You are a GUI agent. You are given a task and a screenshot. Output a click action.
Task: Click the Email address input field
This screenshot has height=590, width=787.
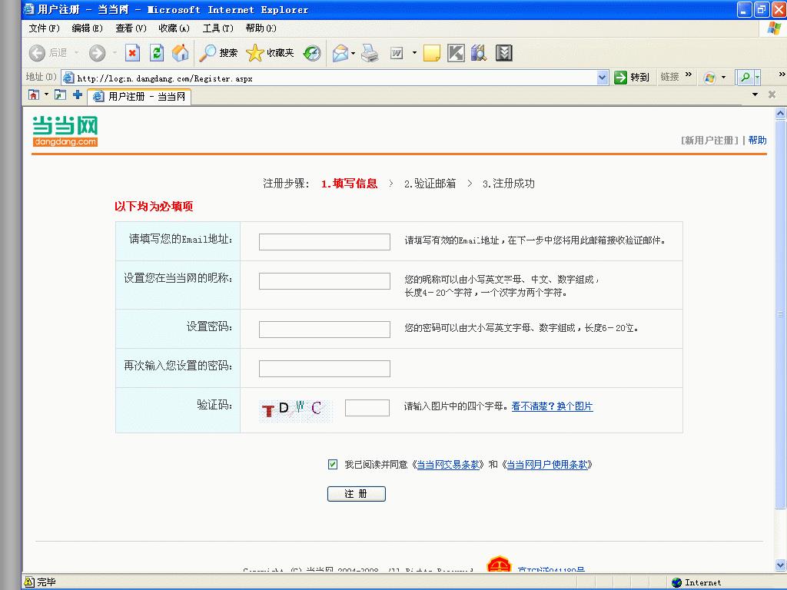(x=325, y=242)
